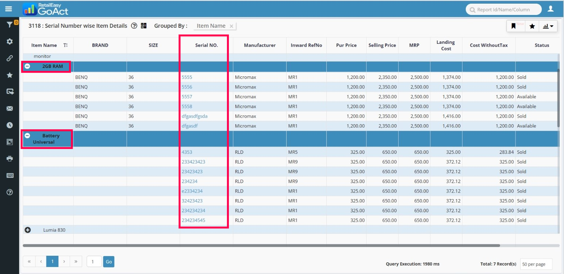Click the keyboard shortcuts icon in sidebar
564x274 pixels.
pyautogui.click(x=10, y=175)
